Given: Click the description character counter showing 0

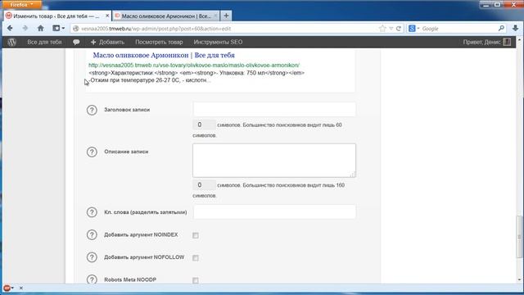Looking at the screenshot, I should pos(204,185).
